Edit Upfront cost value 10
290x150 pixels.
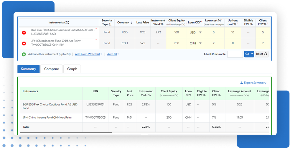[x=233, y=32]
